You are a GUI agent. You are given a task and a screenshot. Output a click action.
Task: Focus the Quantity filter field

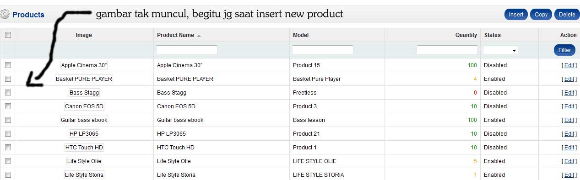click(447, 50)
